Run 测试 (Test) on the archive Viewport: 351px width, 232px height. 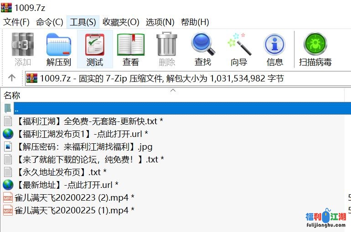click(95, 49)
